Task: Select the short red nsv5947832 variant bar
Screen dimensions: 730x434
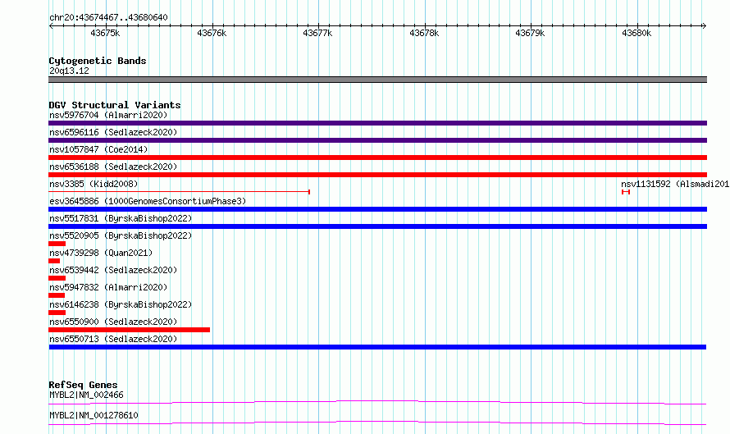Action: [57, 295]
